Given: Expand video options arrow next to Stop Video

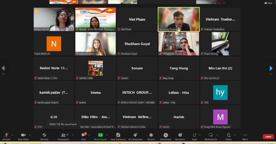Looking at the screenshot, I should (30, 135).
